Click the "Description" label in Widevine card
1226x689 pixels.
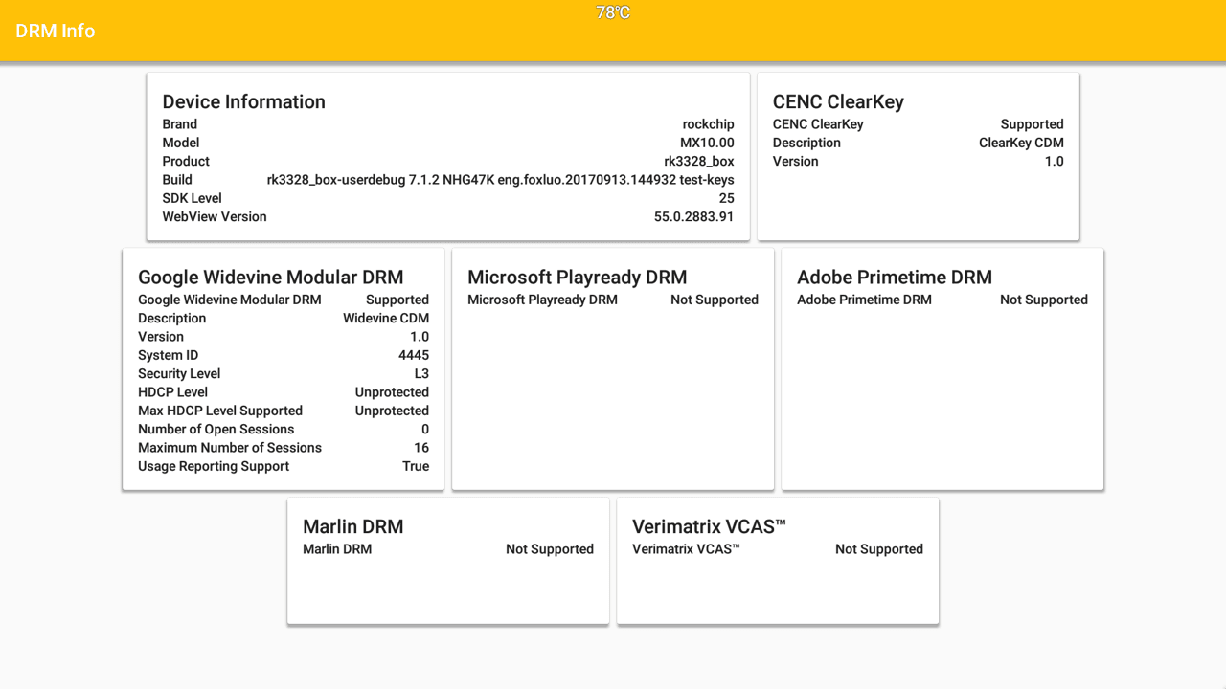(x=172, y=318)
